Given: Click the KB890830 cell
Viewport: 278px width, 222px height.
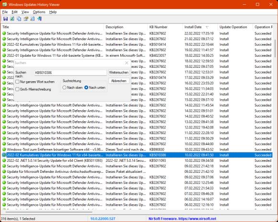Looking at the screenshot, I should pyautogui.click(x=157, y=149).
